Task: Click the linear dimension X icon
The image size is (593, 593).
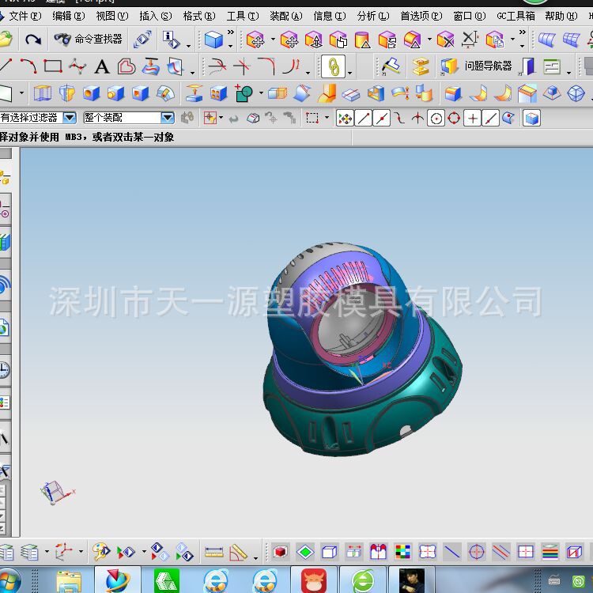Action: pyautogui.click(x=470, y=40)
